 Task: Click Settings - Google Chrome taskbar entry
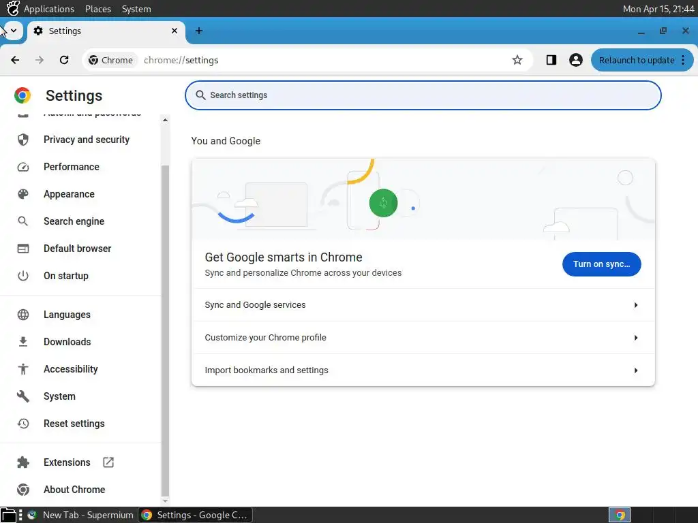[x=195, y=515]
